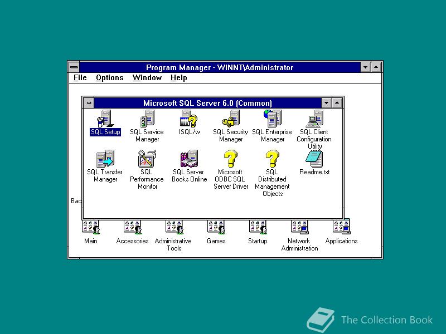Minimize the Program Manager window
The image size is (446, 334).
(x=366, y=67)
